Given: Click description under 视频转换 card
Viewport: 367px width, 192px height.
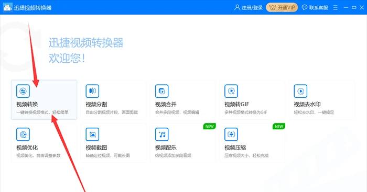Looking at the screenshot, I should [x=42, y=112].
